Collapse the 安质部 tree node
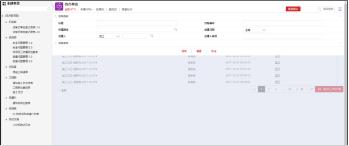 click(x=6, y=37)
